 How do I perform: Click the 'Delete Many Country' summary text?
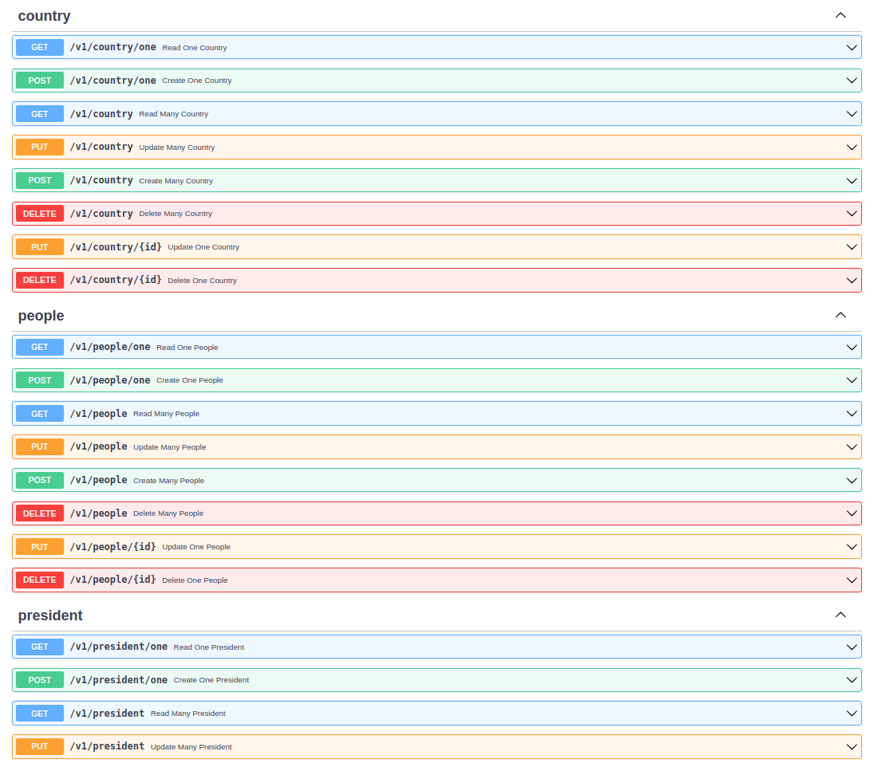pyautogui.click(x=176, y=214)
